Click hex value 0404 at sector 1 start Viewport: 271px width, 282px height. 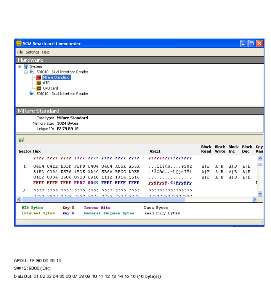(x=39, y=166)
